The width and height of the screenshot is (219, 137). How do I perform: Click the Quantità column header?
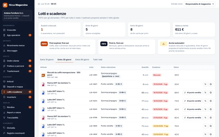tap(145, 67)
